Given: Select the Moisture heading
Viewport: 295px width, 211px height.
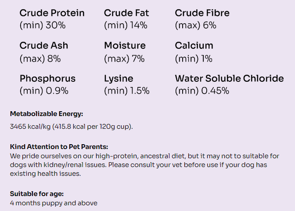Looking at the screenshot, I should [125, 46].
